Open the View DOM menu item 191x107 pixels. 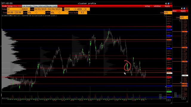point(17,6)
